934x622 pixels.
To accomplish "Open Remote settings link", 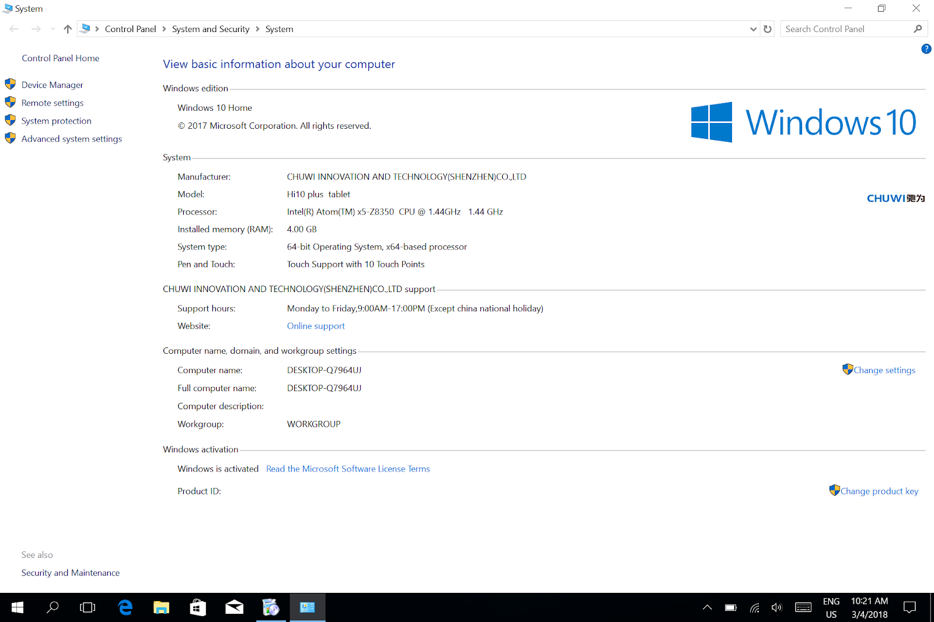I will pyautogui.click(x=53, y=103).
